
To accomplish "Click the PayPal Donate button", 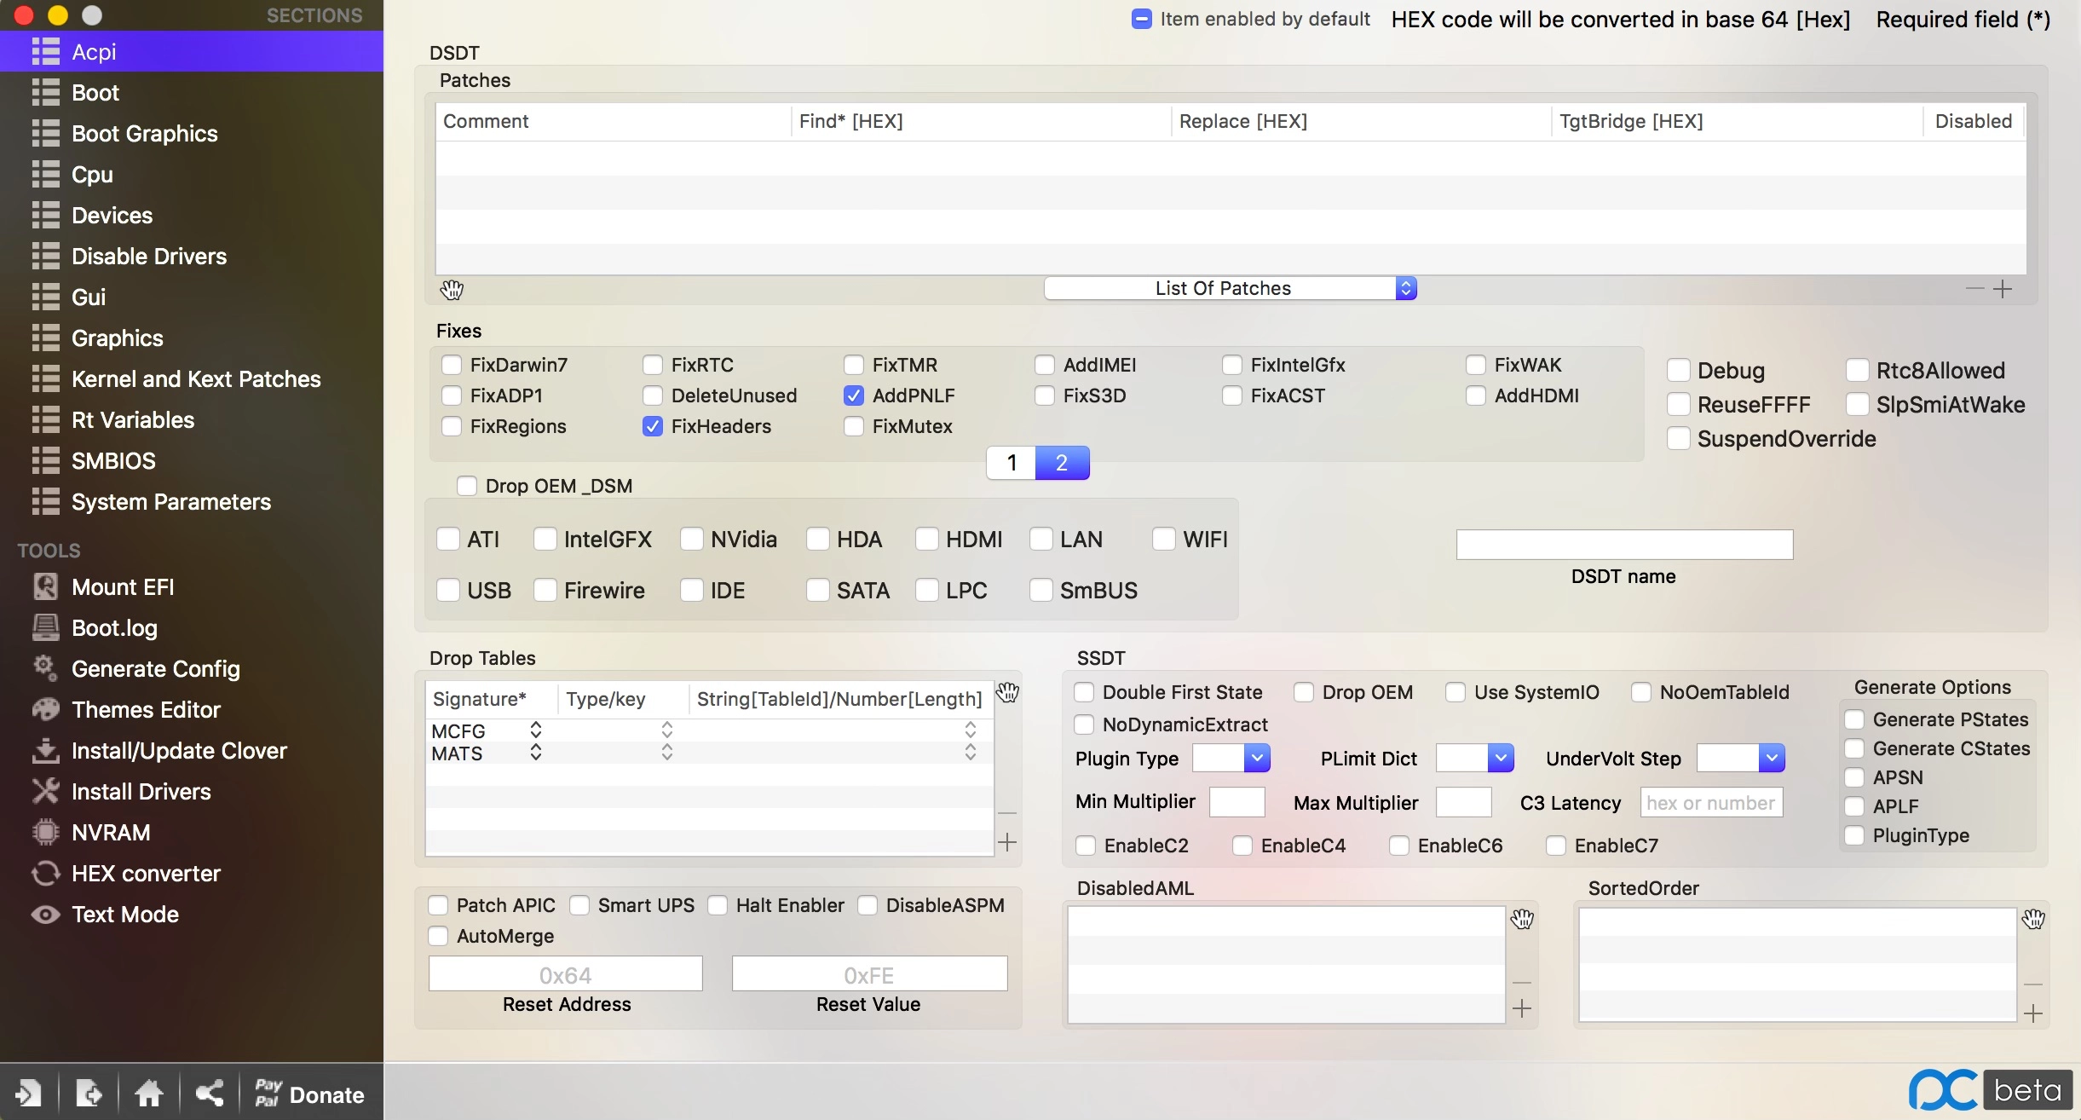I will (x=310, y=1093).
